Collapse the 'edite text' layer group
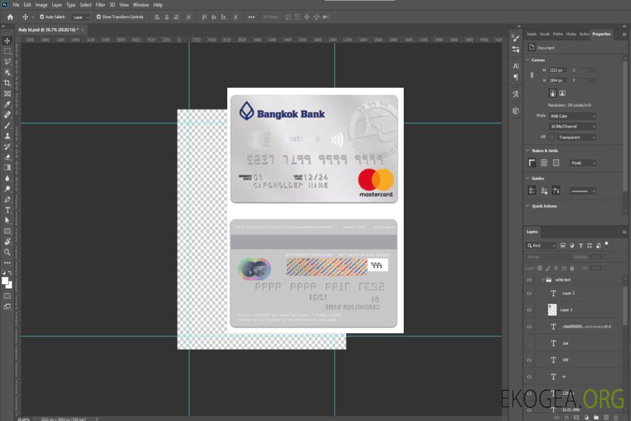Viewport: 631px width, 421px height. tap(543, 279)
